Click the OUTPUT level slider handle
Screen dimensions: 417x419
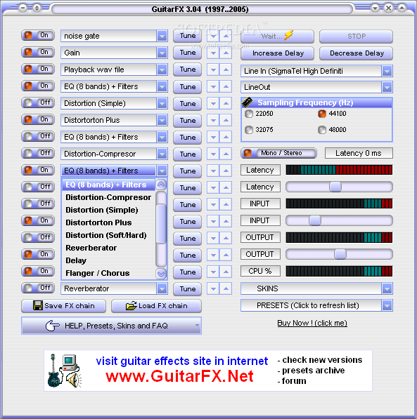coord(340,254)
